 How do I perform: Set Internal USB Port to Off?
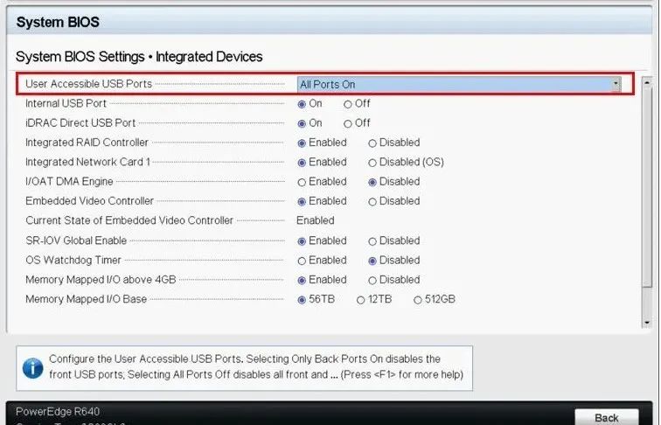tap(348, 103)
